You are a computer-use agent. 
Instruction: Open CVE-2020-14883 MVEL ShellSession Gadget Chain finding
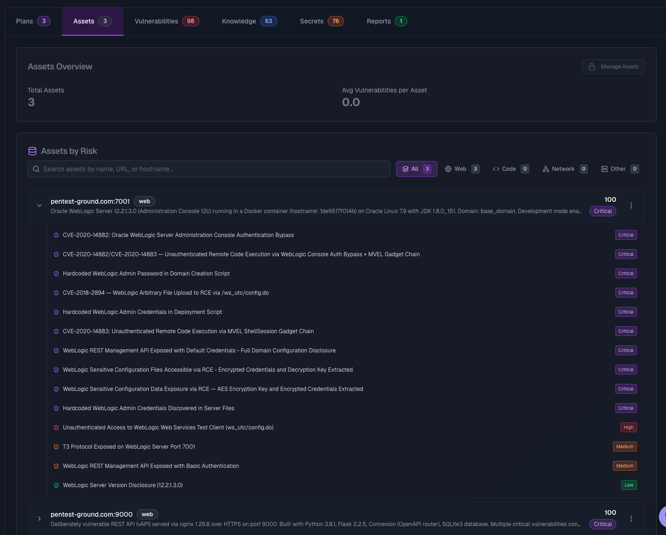tap(188, 331)
